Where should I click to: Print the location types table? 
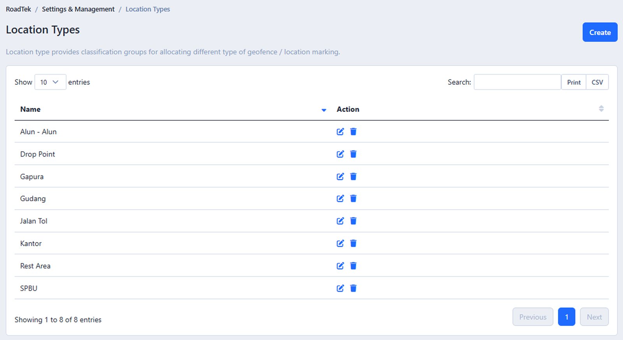574,82
